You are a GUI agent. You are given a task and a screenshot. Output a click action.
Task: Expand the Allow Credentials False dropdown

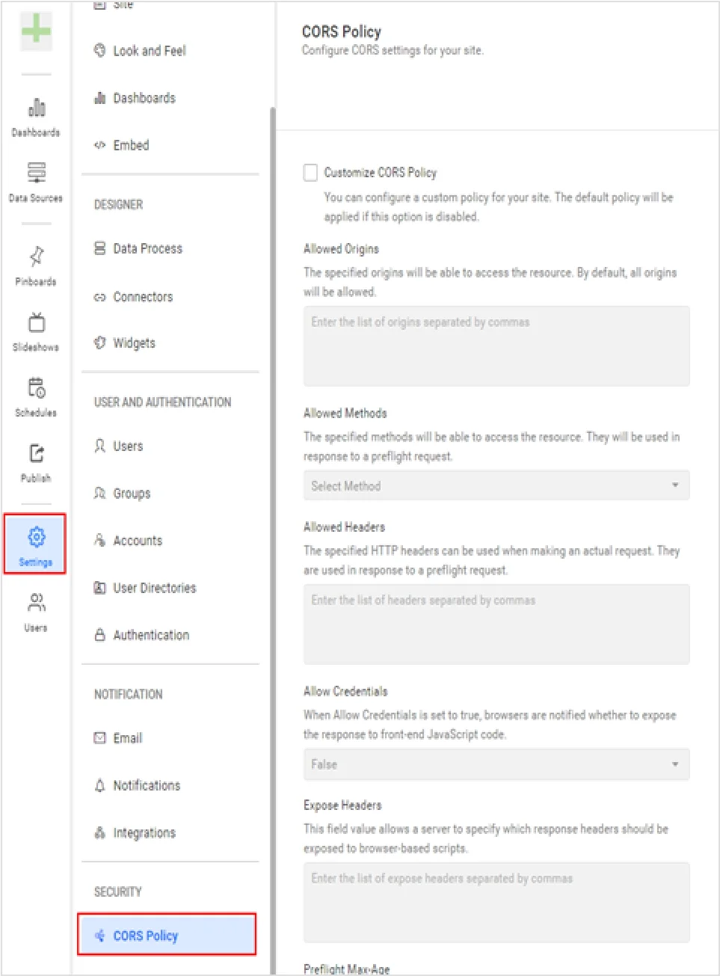tap(496, 764)
